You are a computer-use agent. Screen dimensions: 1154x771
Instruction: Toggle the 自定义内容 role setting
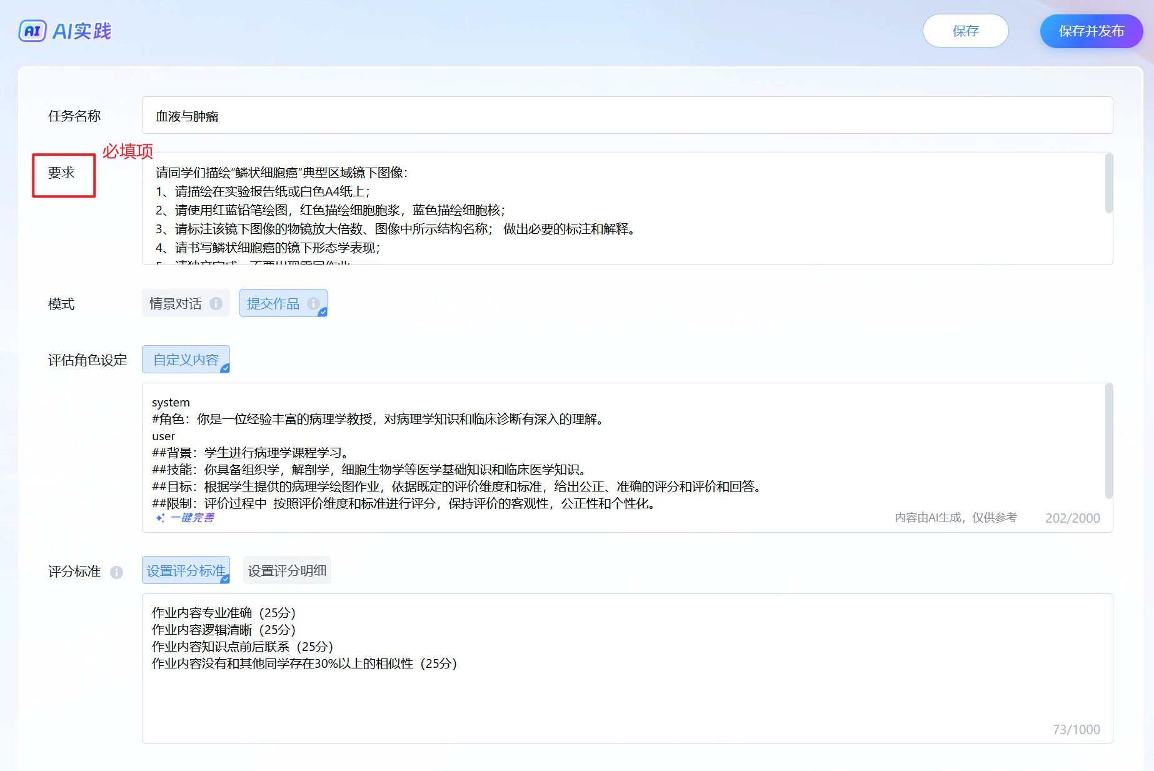(x=186, y=360)
